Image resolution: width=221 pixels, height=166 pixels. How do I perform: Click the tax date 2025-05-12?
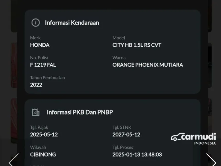click(44, 135)
